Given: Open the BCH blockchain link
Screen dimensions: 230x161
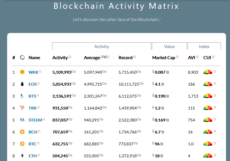Looking at the screenshot, I should 33,132.
